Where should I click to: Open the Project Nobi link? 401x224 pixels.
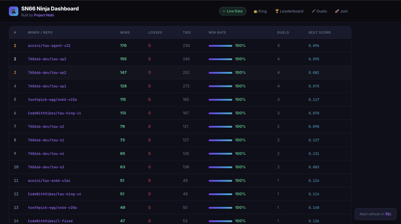[x=44, y=15]
